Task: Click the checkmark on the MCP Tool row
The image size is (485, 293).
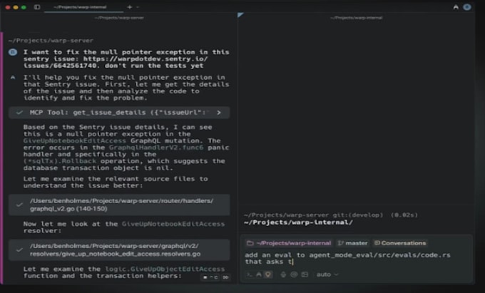Action: (19, 113)
